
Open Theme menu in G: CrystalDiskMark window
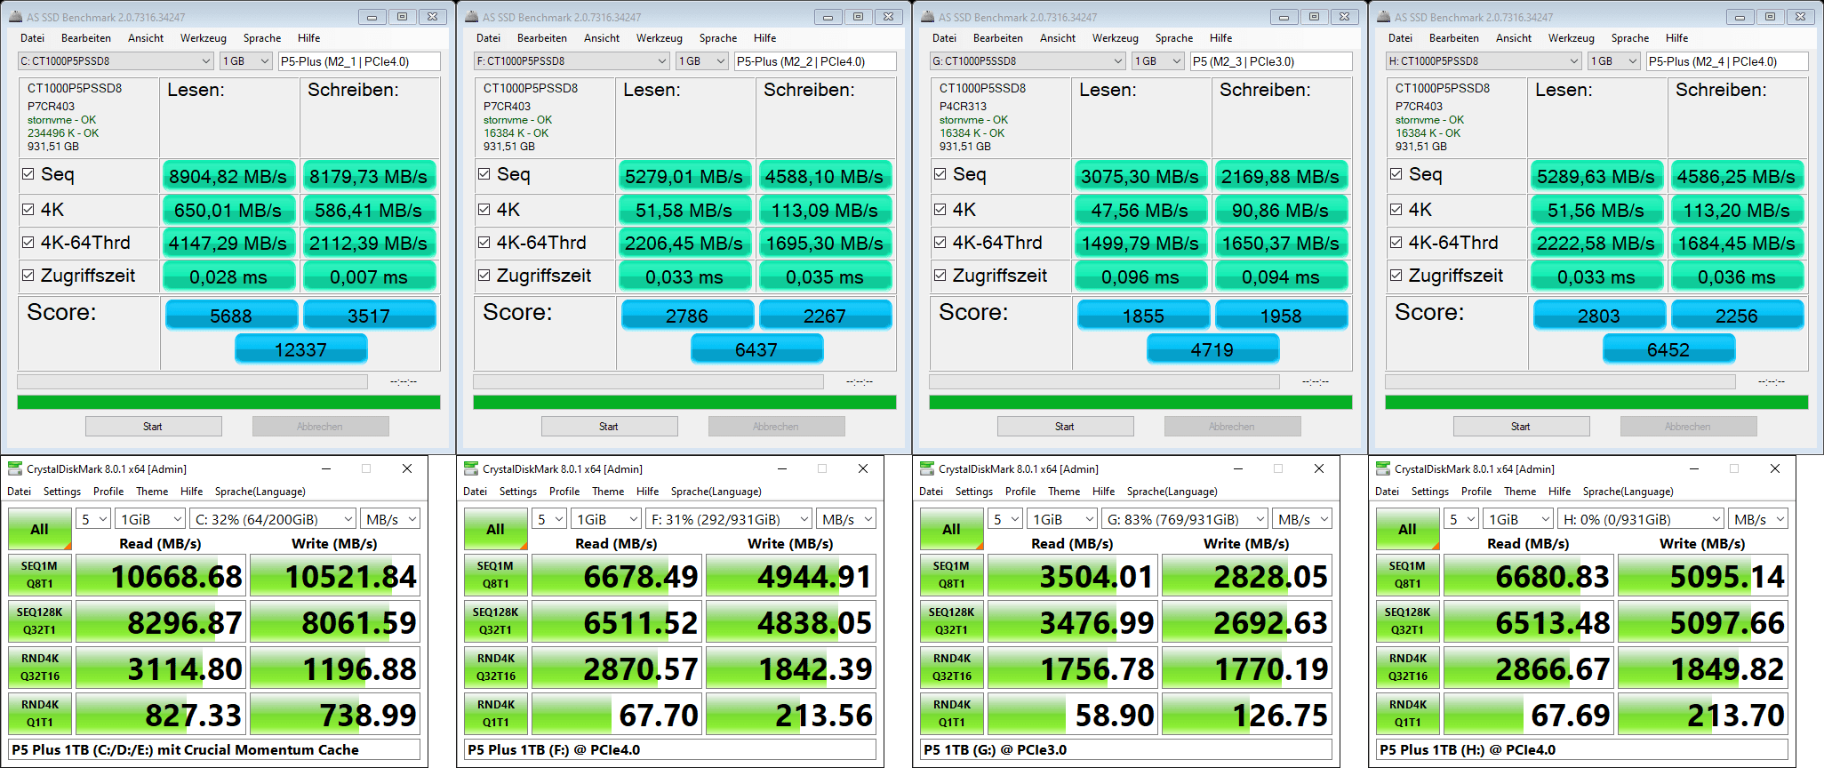(1064, 492)
